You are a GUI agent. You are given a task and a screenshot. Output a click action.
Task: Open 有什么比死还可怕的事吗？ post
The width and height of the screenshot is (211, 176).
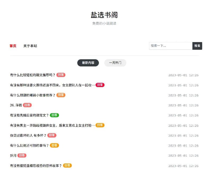coord(29,146)
